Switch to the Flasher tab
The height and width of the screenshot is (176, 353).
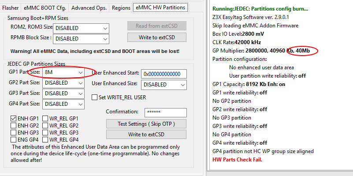pos(11,7)
